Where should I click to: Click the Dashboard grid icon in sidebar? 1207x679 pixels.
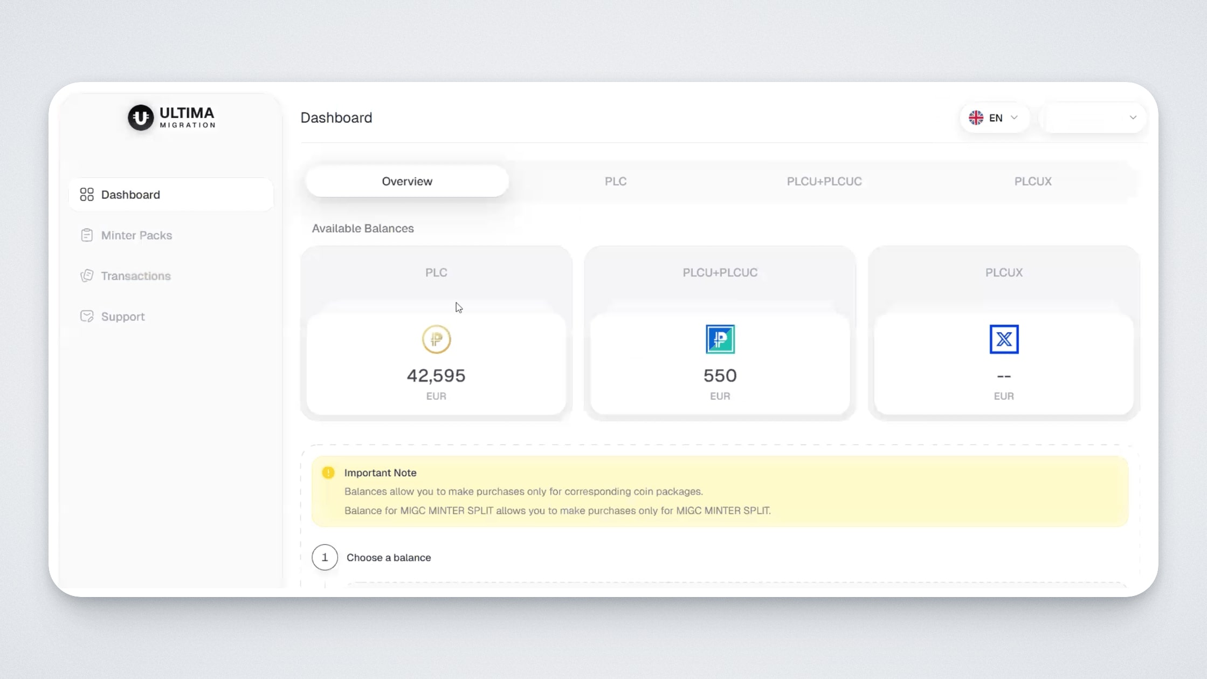(x=87, y=195)
